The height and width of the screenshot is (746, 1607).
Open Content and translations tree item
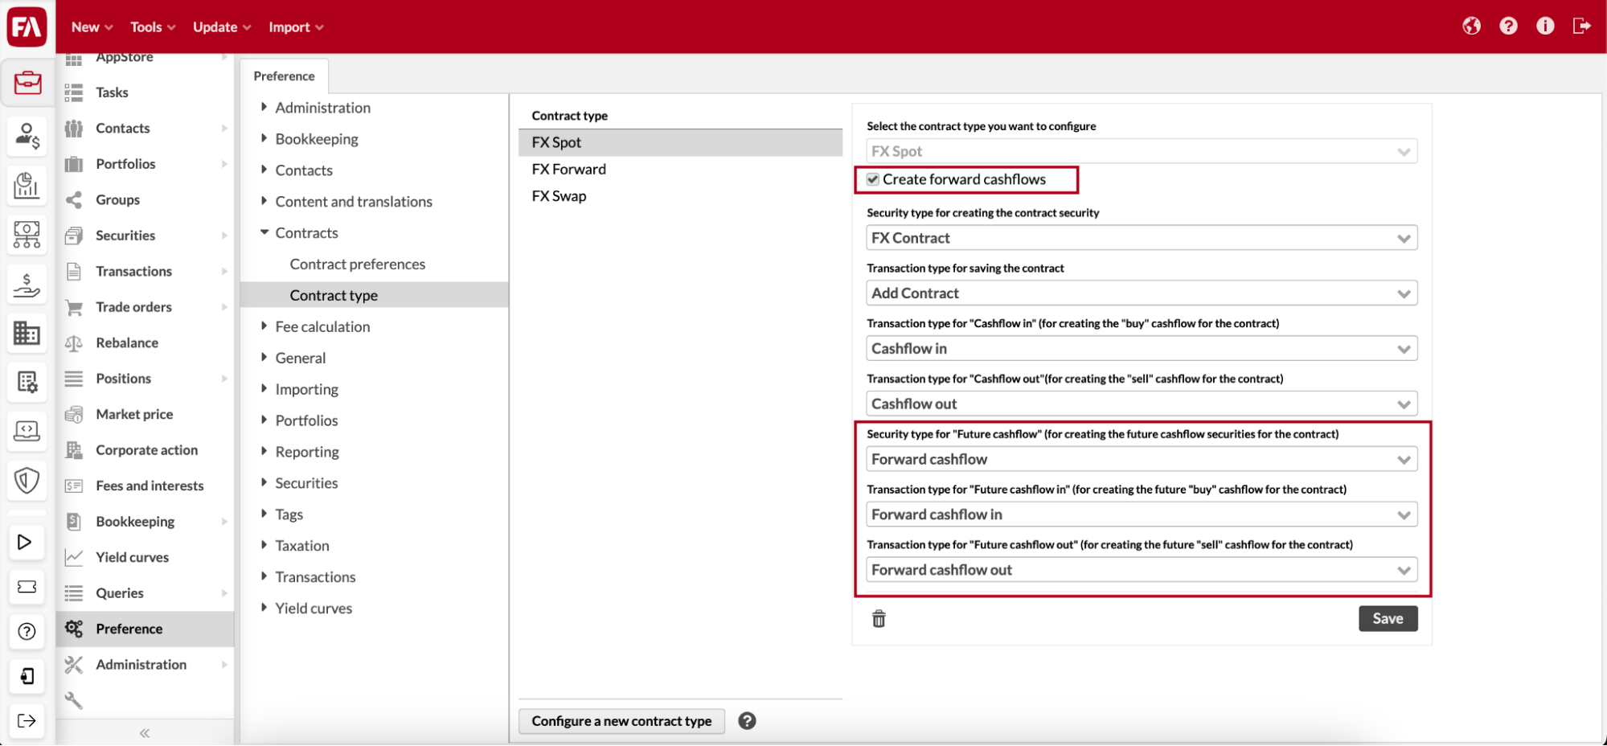click(x=354, y=201)
